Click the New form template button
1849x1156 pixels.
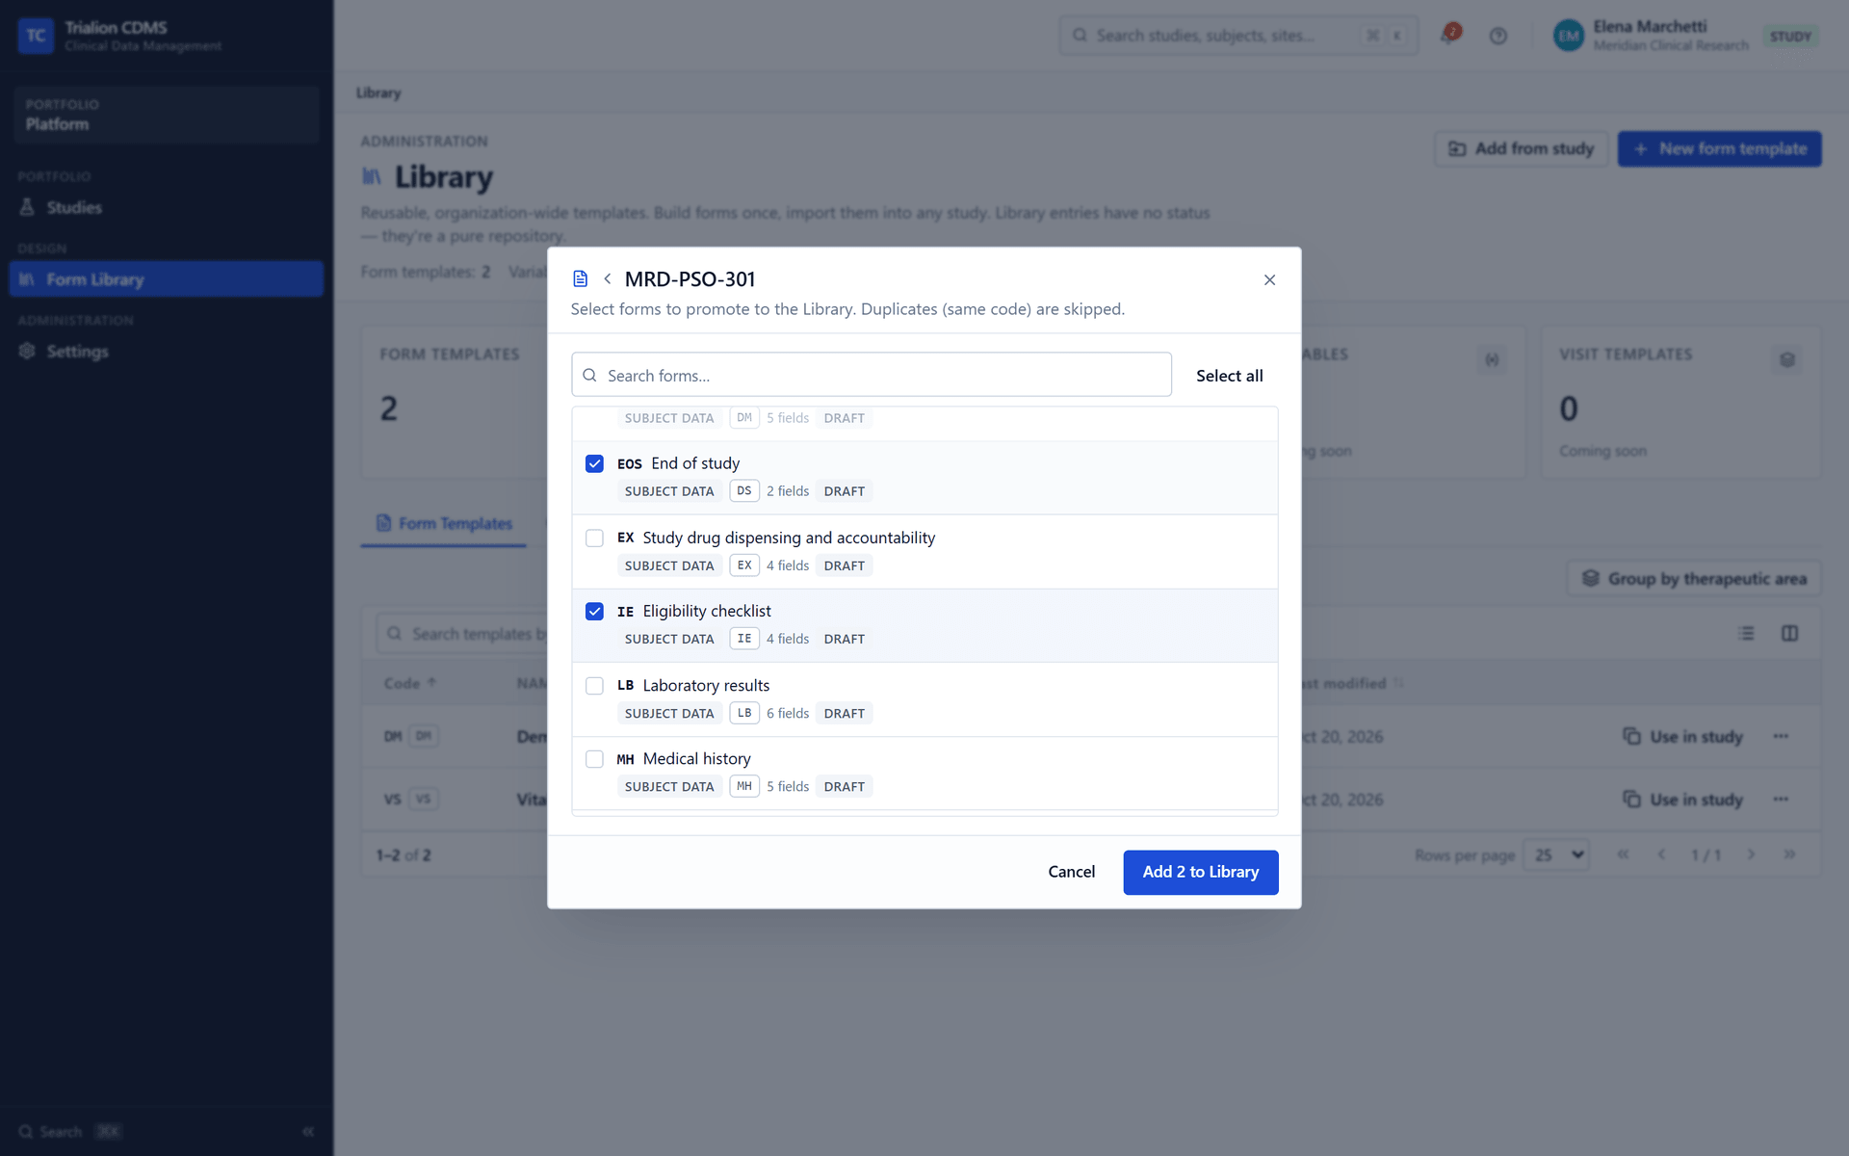(1719, 148)
